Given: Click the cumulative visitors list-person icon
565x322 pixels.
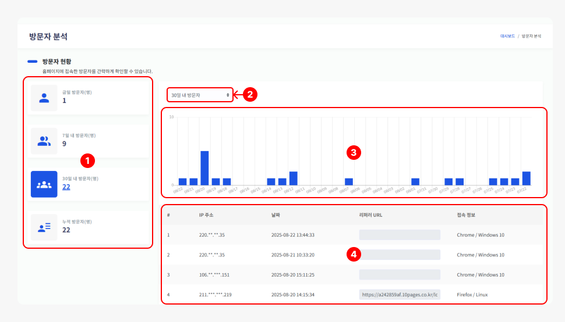Looking at the screenshot, I should tap(44, 227).
